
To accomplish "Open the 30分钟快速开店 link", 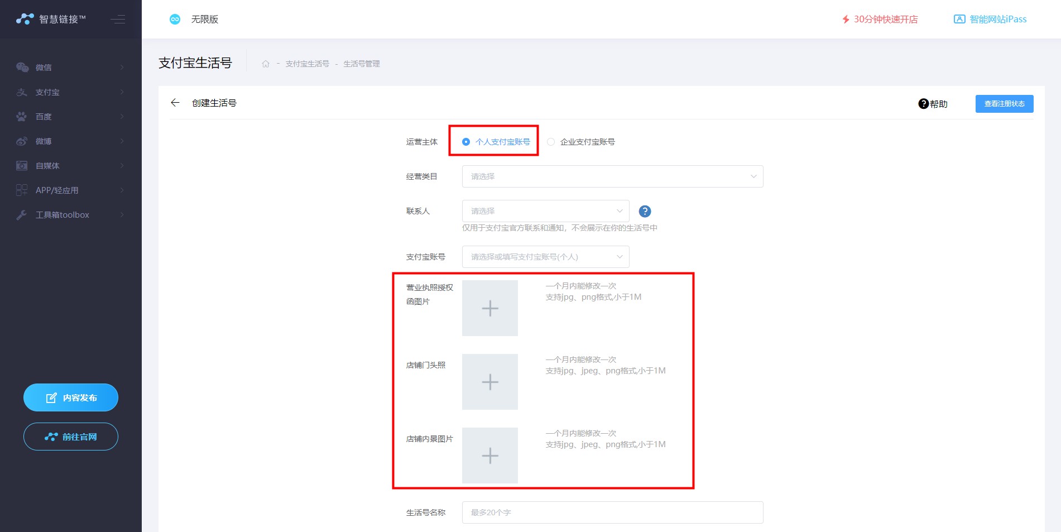I will click(x=880, y=20).
